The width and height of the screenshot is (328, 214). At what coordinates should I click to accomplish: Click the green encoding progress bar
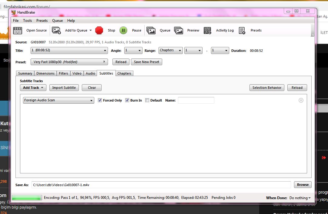27,198
